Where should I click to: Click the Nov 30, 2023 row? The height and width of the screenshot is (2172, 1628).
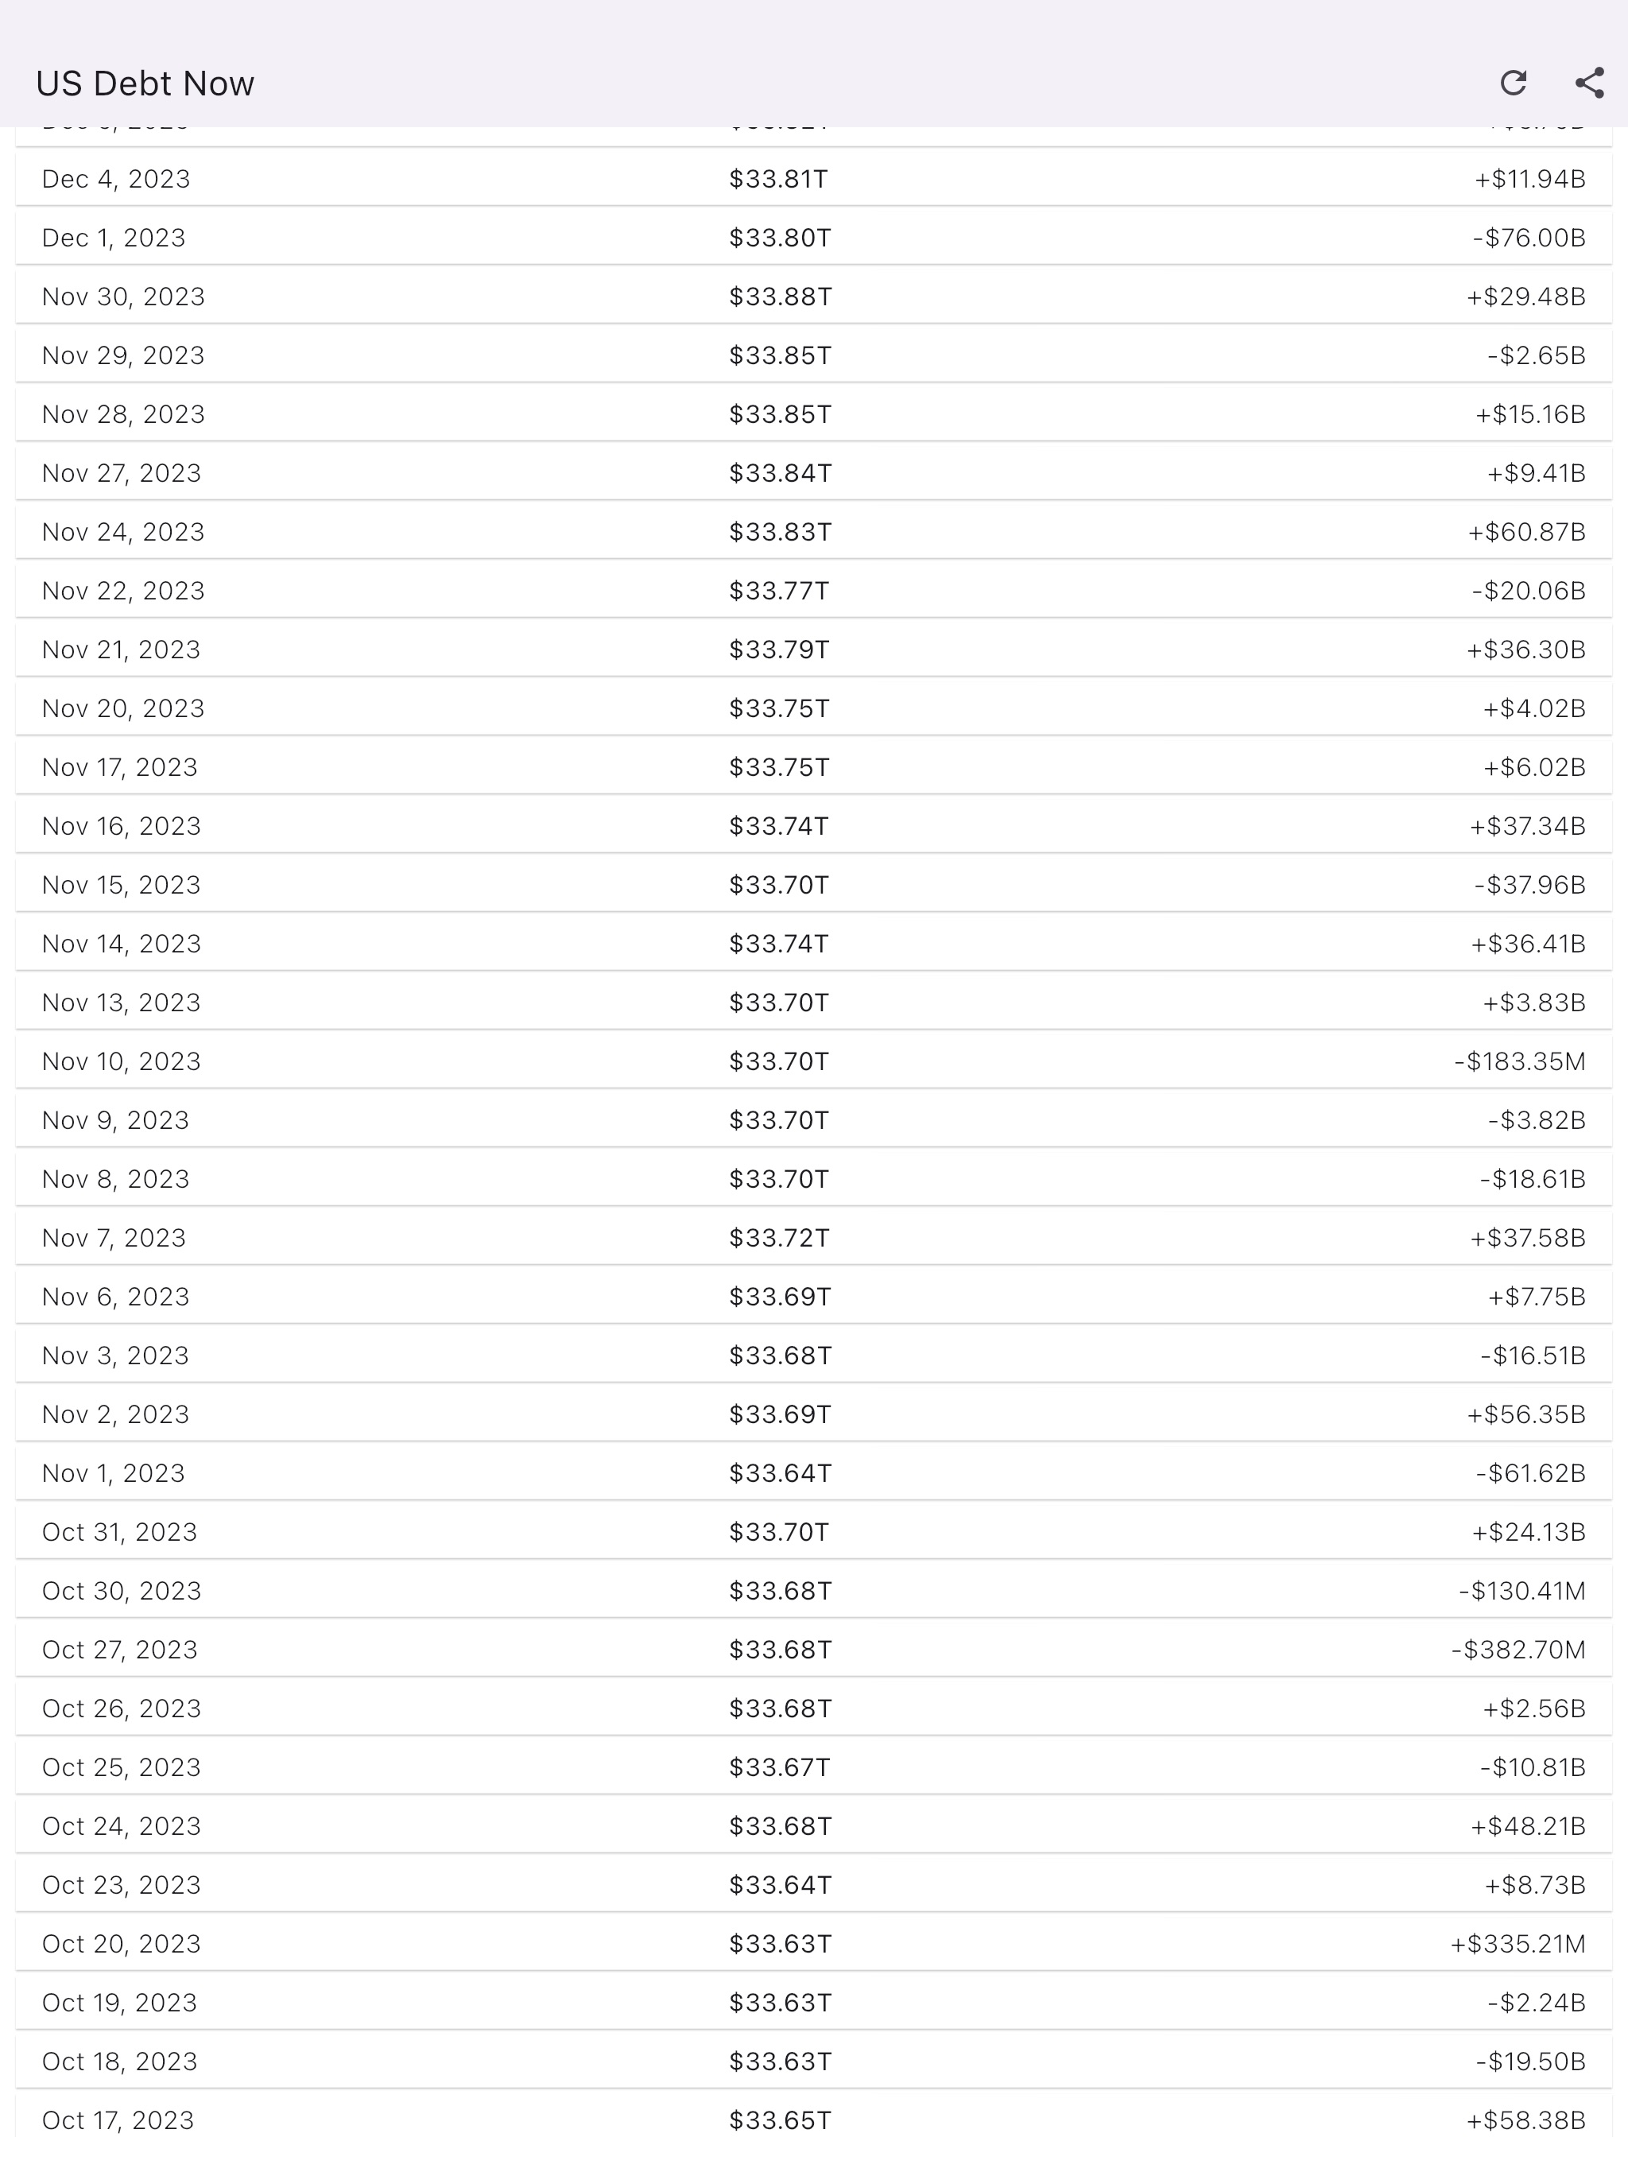(x=814, y=297)
